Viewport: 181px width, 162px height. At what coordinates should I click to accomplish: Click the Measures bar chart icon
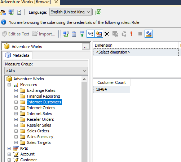pyautogui.click(x=16, y=85)
